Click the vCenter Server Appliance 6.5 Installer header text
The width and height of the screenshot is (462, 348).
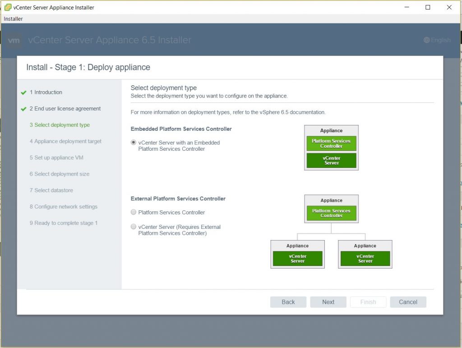point(110,40)
